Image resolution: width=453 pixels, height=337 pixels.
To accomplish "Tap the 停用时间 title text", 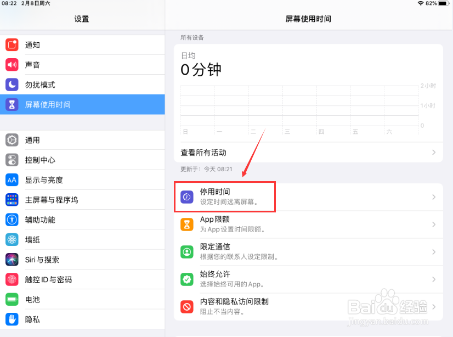I will point(215,192).
